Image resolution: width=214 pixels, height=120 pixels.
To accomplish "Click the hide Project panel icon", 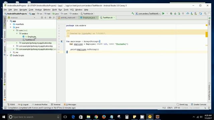I will point(54,18).
